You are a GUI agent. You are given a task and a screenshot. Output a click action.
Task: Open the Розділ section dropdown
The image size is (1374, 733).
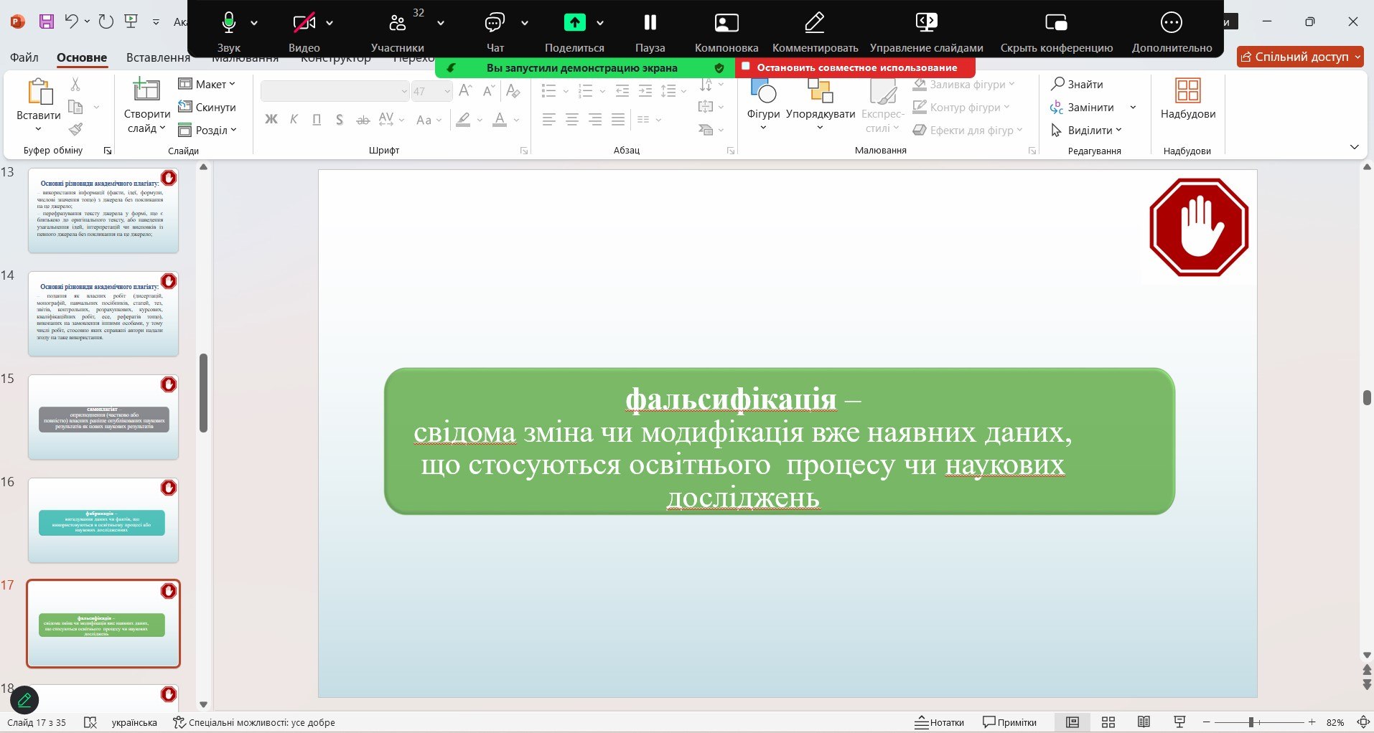pos(207,130)
